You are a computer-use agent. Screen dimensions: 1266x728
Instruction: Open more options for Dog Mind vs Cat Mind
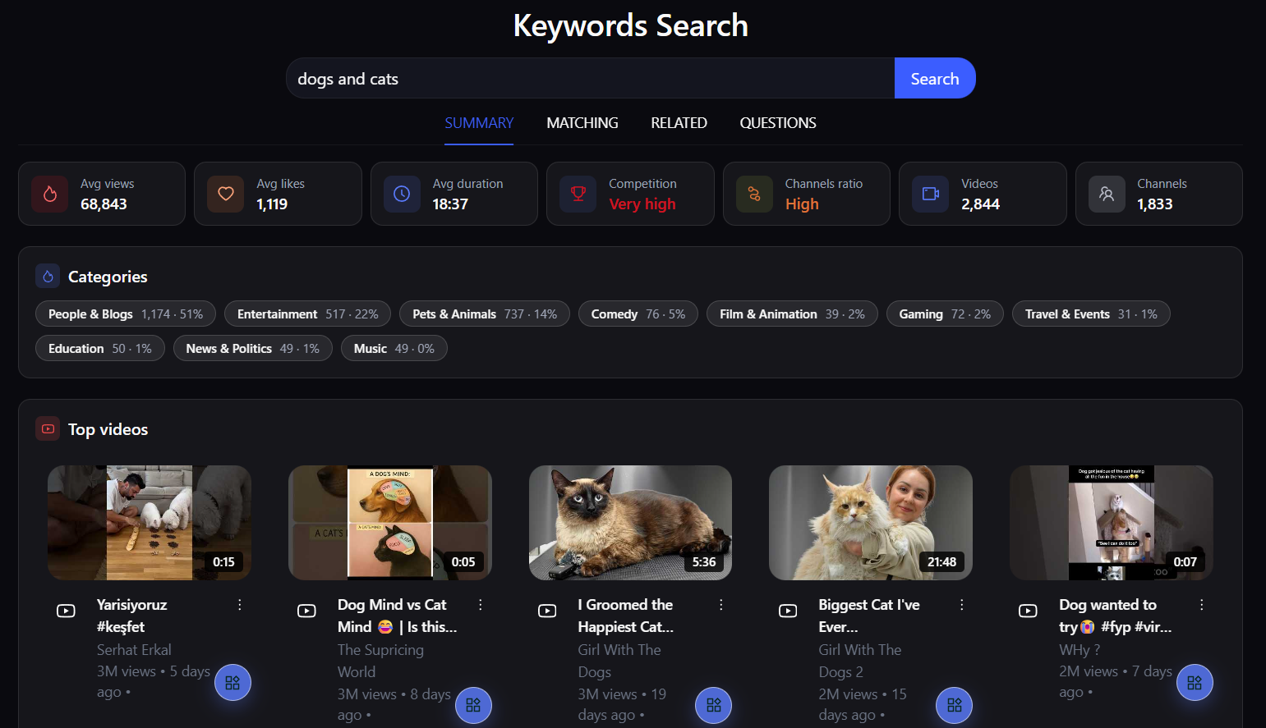[x=481, y=605]
